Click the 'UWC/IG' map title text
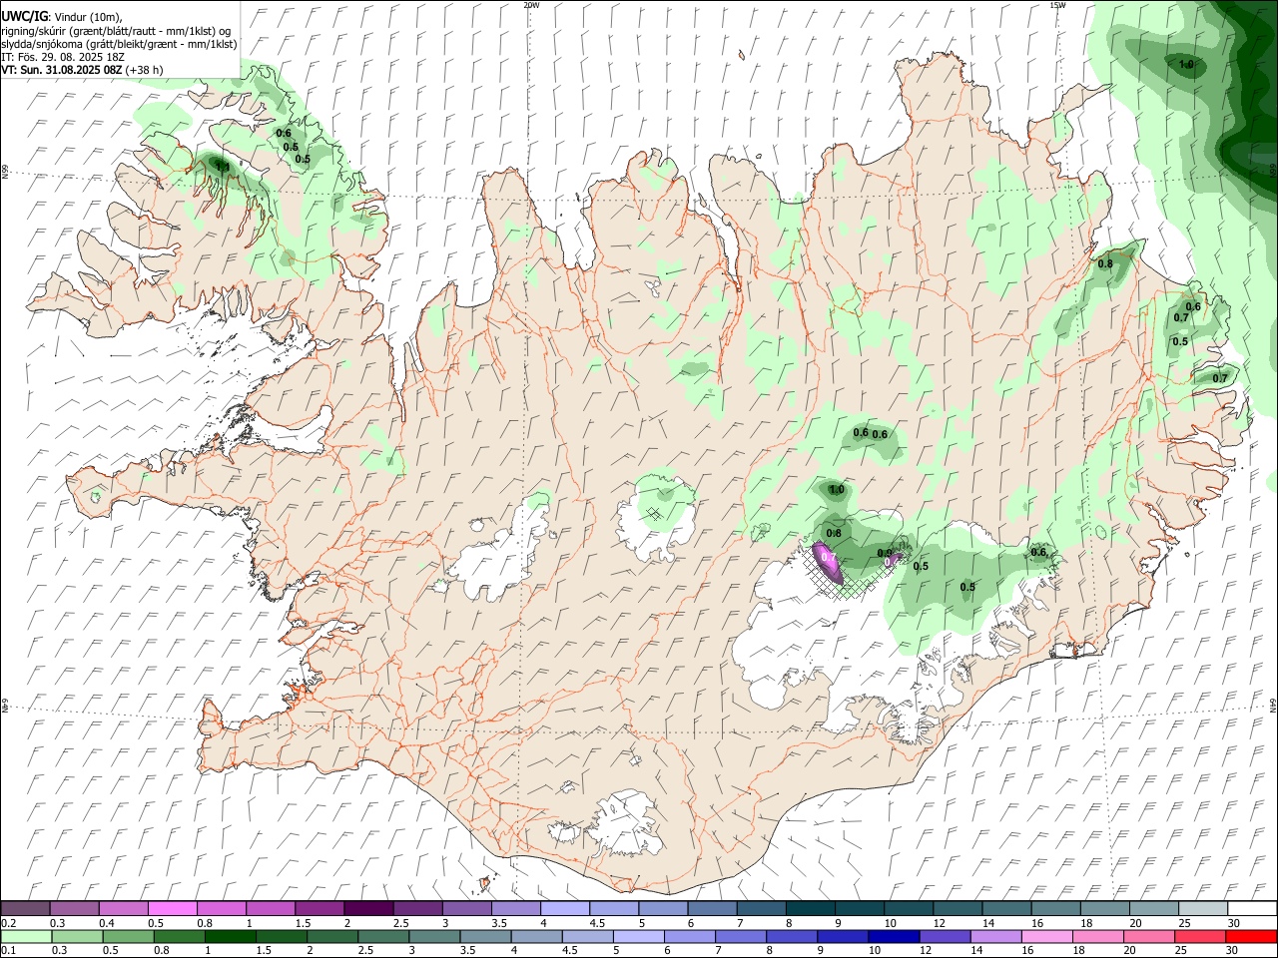This screenshot has width=1278, height=958. [x=24, y=17]
